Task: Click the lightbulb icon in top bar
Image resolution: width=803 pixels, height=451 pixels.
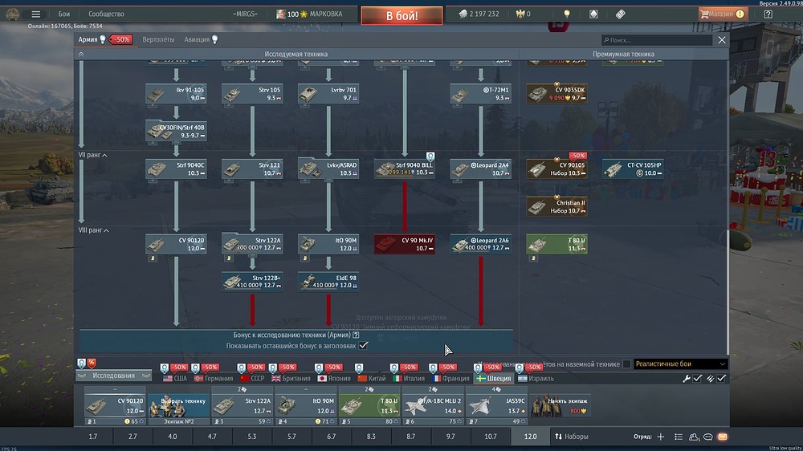Action: pyautogui.click(x=566, y=14)
